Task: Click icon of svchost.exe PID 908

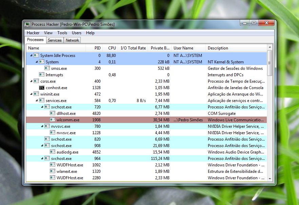Action: (47, 146)
